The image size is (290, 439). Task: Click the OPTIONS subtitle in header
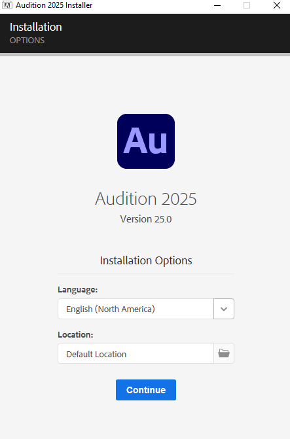[27, 41]
